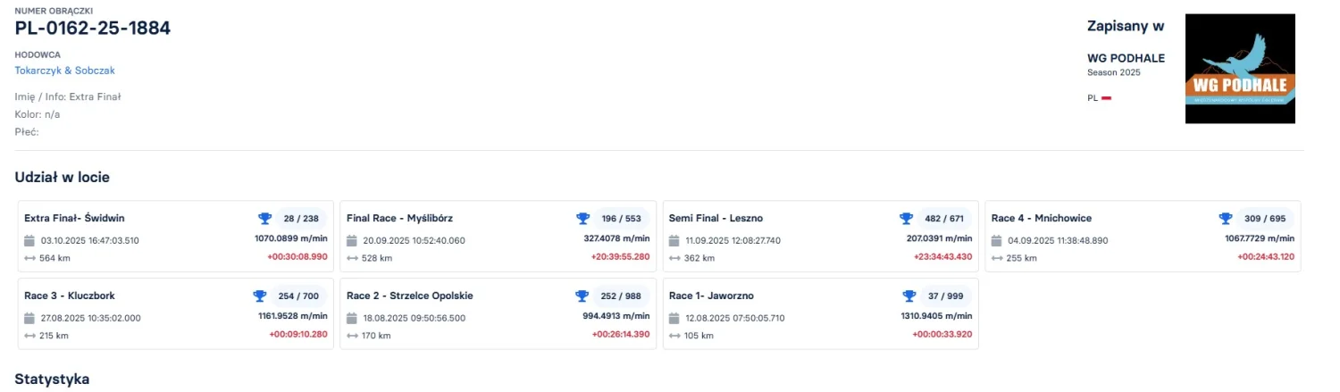1340x392 pixels.
Task: Click the calendar icon on Race 2 Strzelce Opolskie card
Action: tap(352, 318)
